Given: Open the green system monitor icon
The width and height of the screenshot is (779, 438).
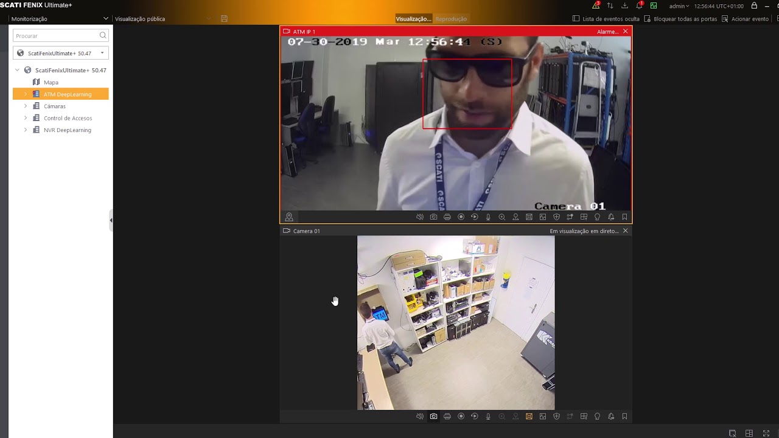Looking at the screenshot, I should (654, 5).
